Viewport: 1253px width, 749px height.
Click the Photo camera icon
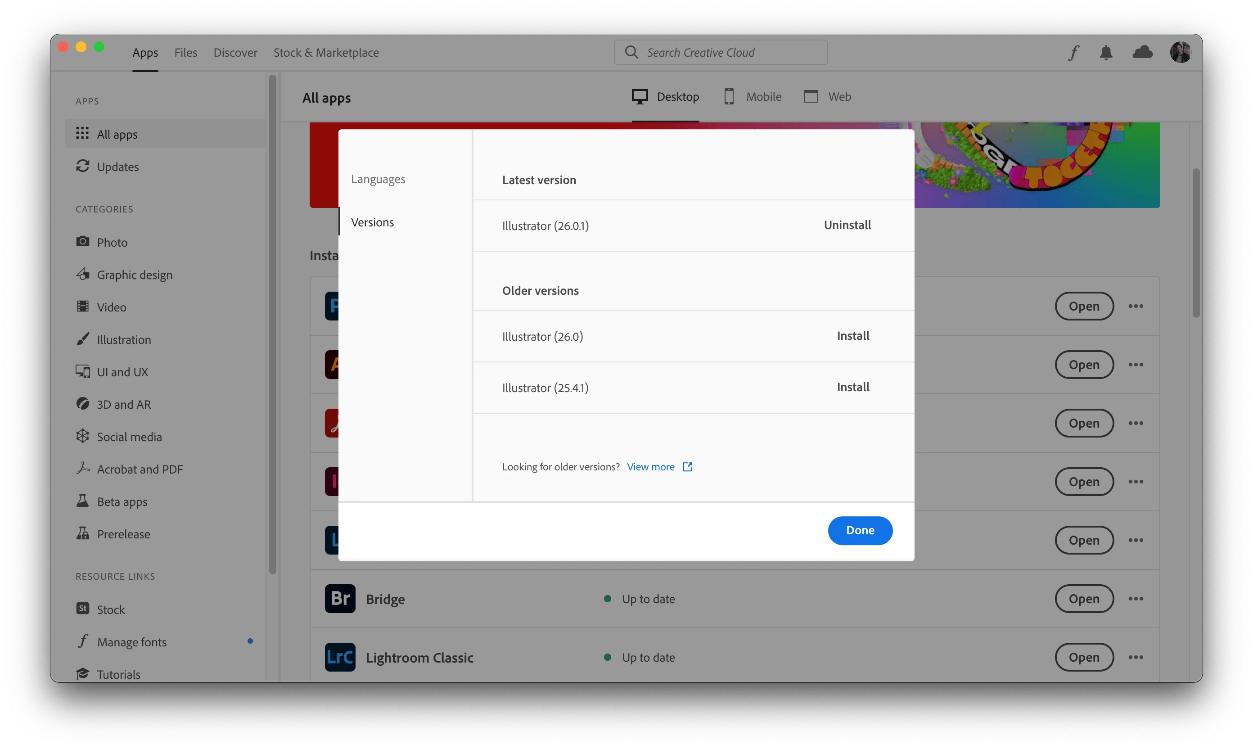(82, 242)
